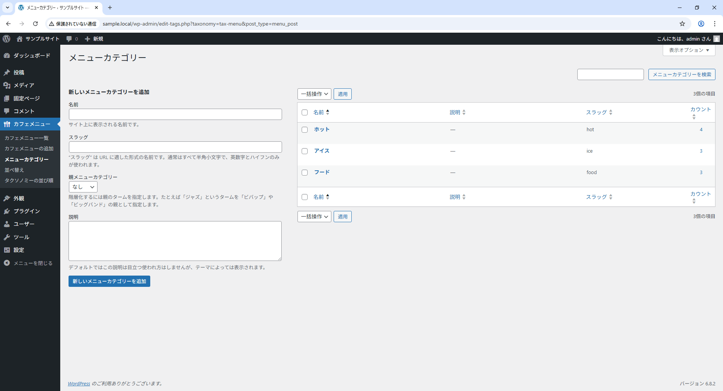The height and width of the screenshot is (391, 723).
Task: Click the メディア media icon
Action: [x=7, y=85]
